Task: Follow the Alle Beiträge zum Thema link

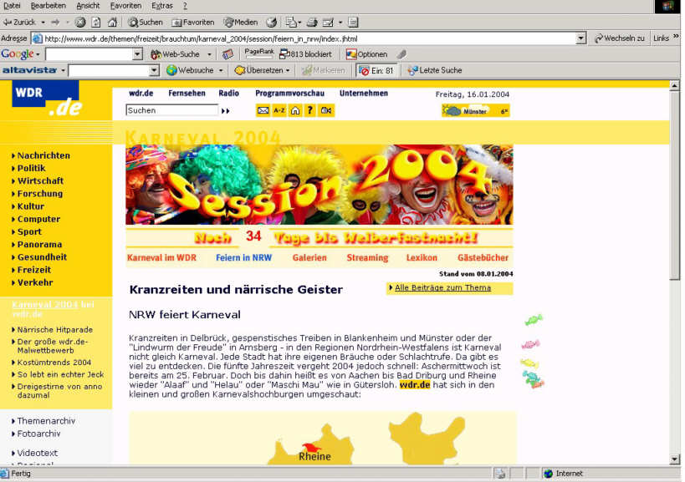Action: (x=442, y=288)
